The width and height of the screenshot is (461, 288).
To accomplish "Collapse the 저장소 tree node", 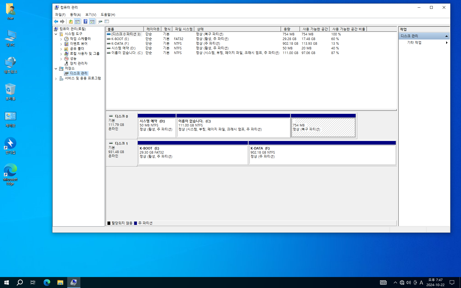I will pyautogui.click(x=56, y=69).
